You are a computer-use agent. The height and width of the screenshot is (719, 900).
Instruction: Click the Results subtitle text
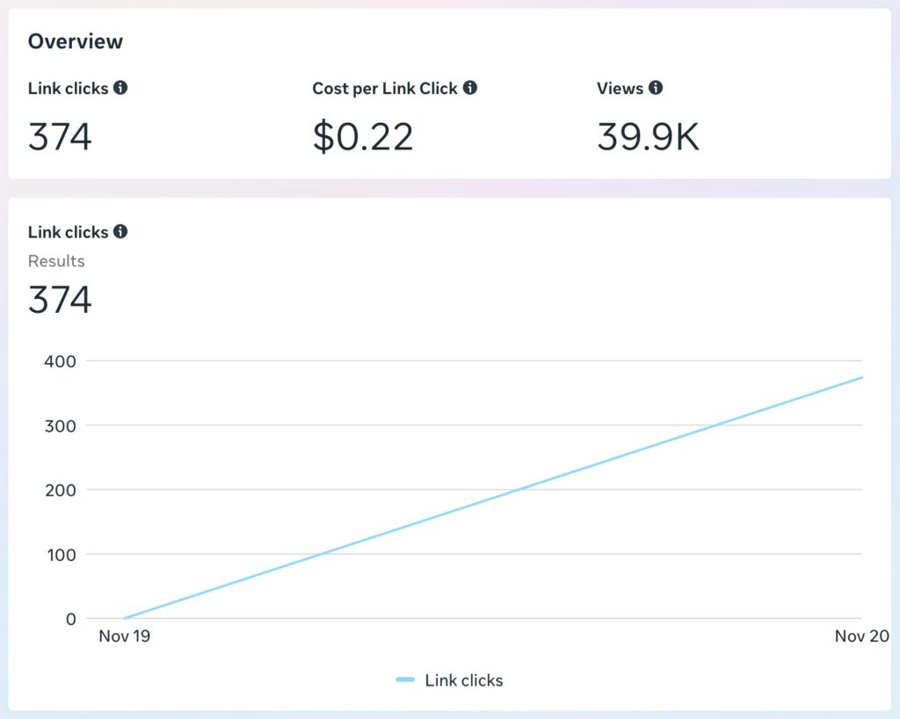[x=56, y=261]
